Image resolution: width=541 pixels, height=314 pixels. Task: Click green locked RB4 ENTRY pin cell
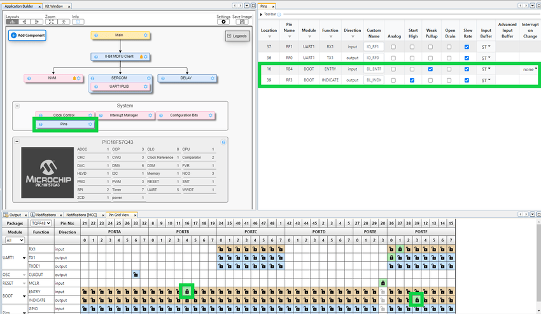point(186,291)
